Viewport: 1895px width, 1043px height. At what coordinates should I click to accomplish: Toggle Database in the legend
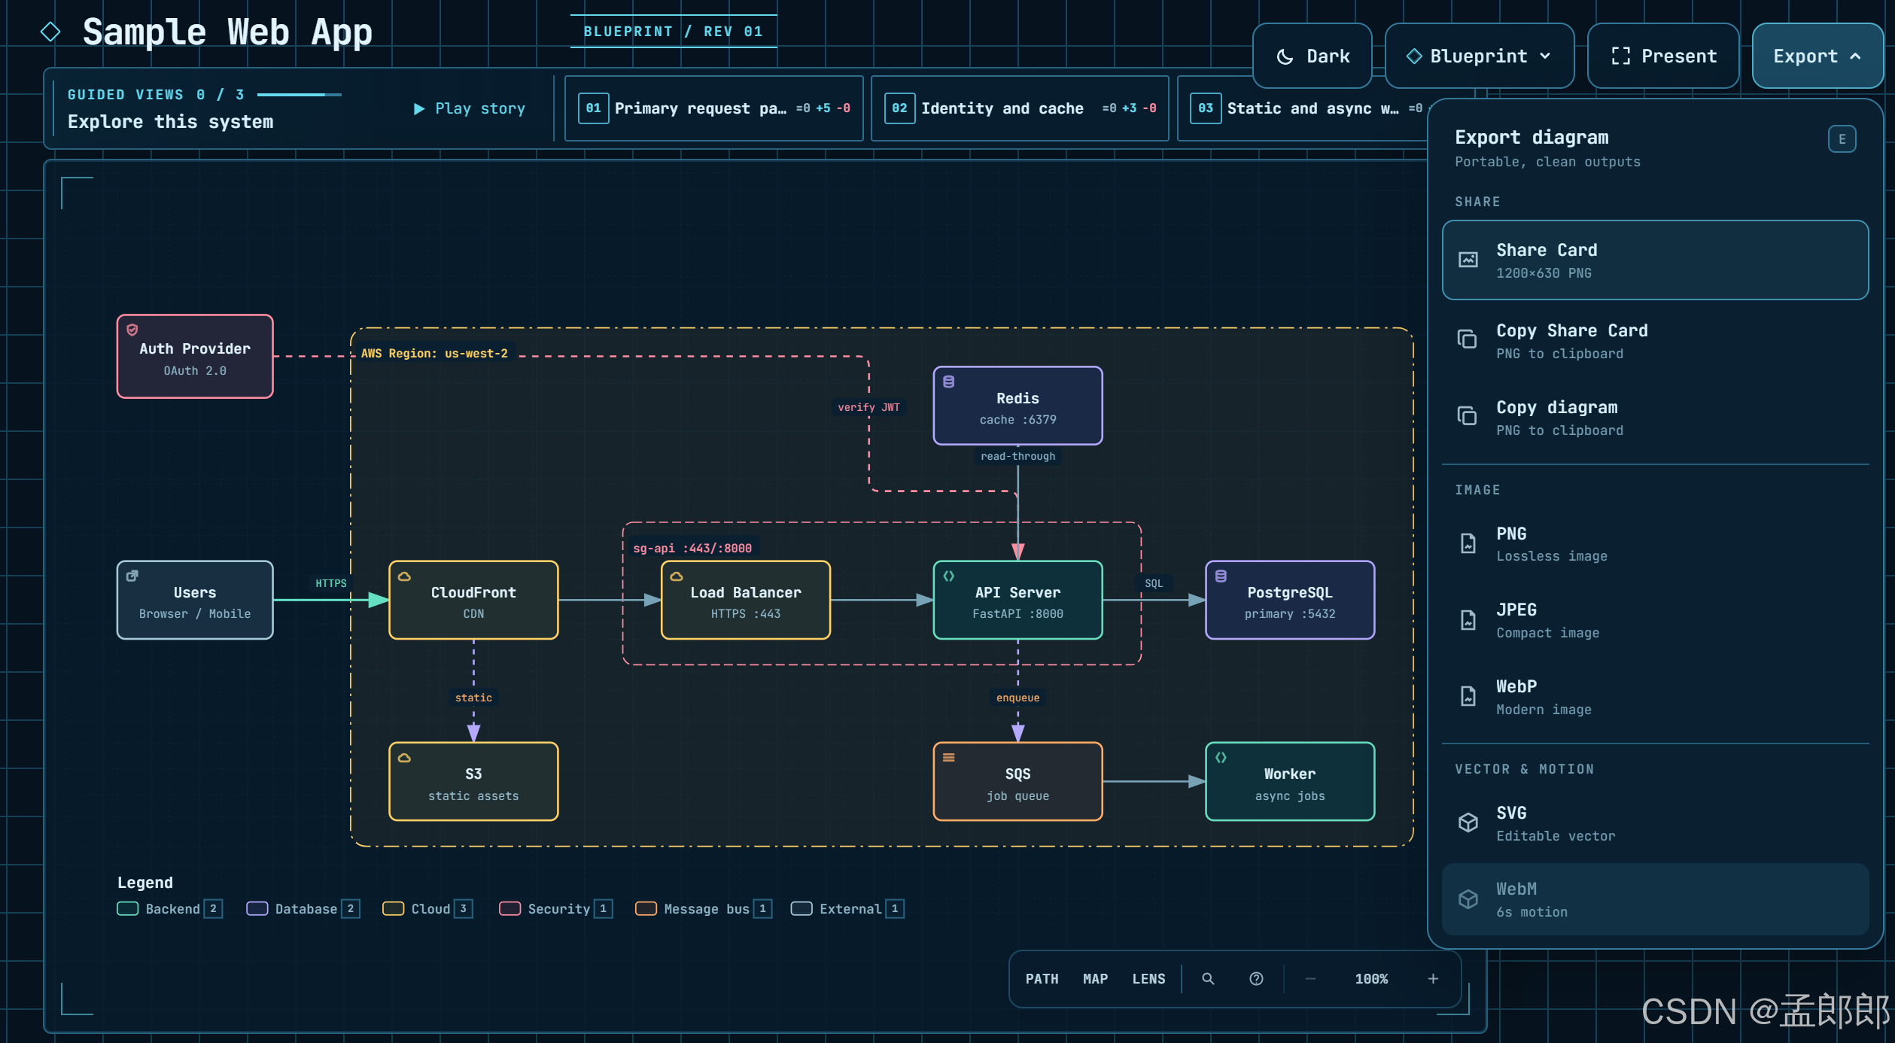click(303, 909)
